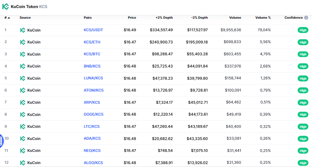Screen dimensions: 312x167
Task: Click the blue floating widget on the left edge
Action: [1, 141]
